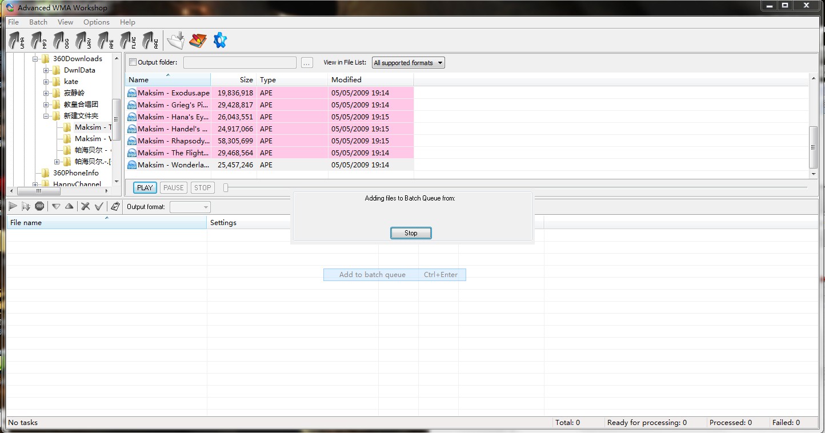
Task: Select the Maksim - Hana's Ey... file row
Action: (x=270, y=117)
